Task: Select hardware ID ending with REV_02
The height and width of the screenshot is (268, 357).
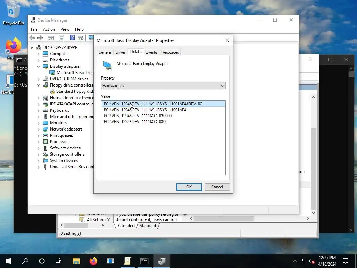Action: [x=163, y=104]
